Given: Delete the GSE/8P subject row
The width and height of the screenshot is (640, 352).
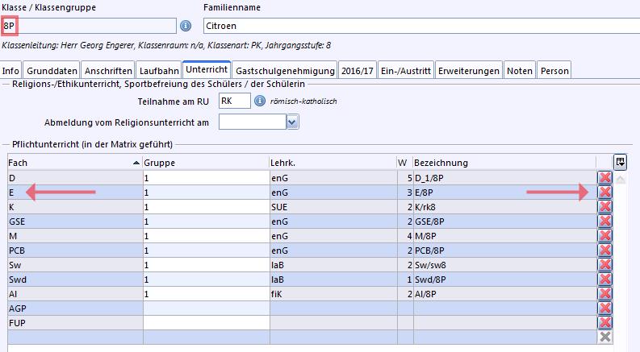Looking at the screenshot, I should pos(605,222).
